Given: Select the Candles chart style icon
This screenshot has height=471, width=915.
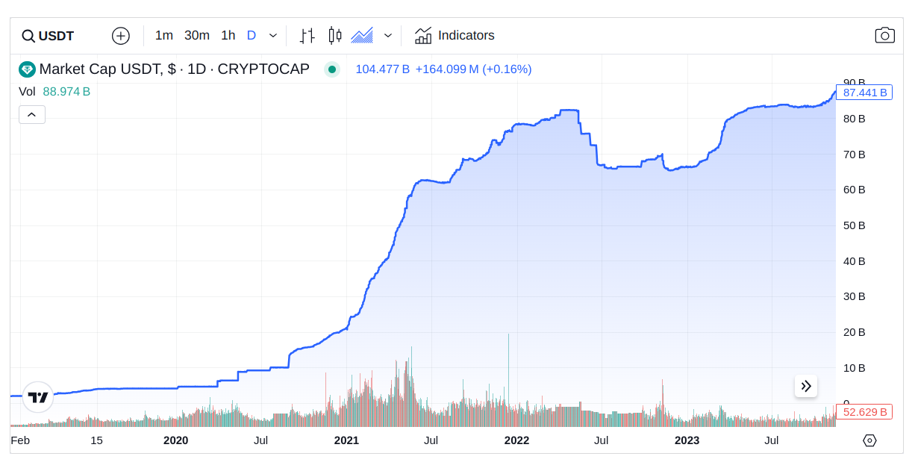Looking at the screenshot, I should 334,35.
